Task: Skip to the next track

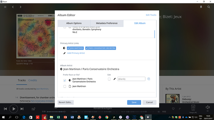Action: click(x=22, y=109)
